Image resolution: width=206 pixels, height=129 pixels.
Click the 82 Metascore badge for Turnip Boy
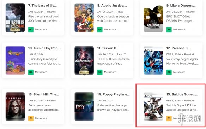point(31,72)
